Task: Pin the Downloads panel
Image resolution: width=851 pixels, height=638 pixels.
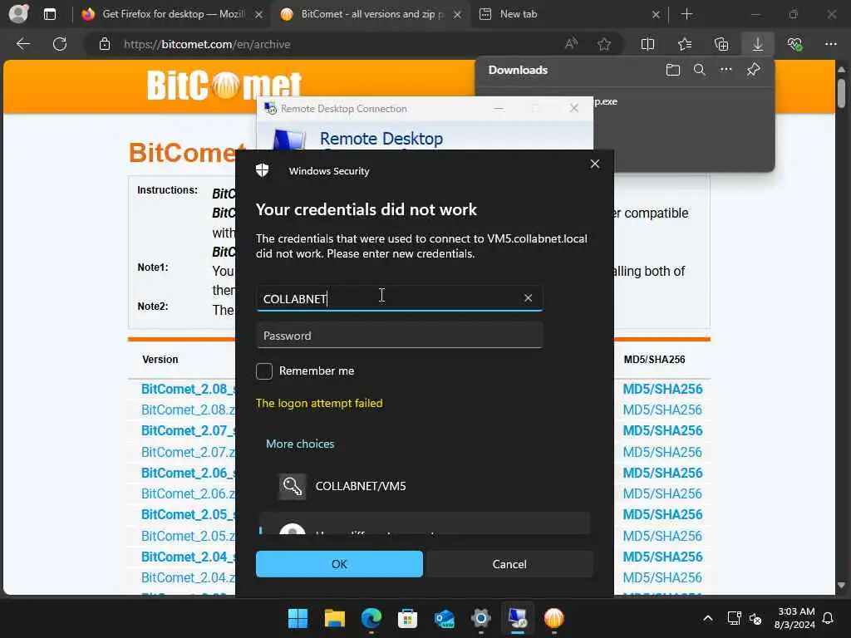Action: (x=753, y=70)
